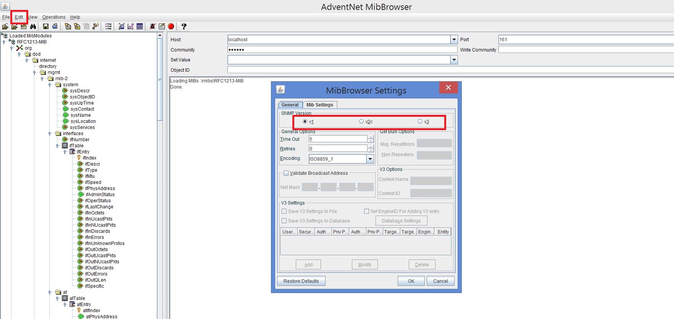Image resolution: width=674 pixels, height=319 pixels.
Task: Open the Encoding ISO8859_1 dropdown
Action: click(x=370, y=159)
